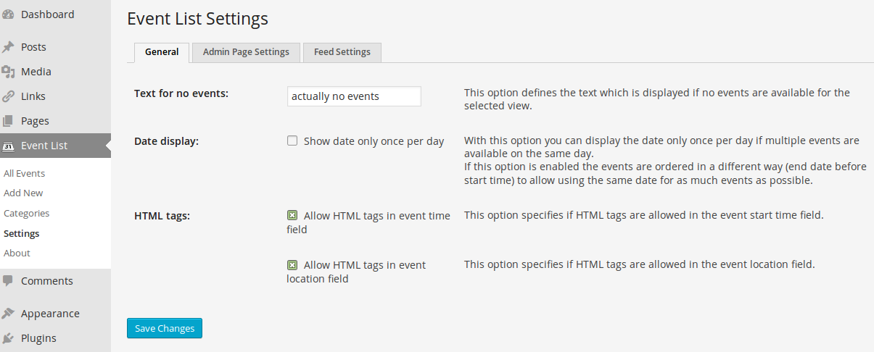This screenshot has height=352, width=874.
Task: Click the Comments speech bubble icon
Action: coord(9,281)
